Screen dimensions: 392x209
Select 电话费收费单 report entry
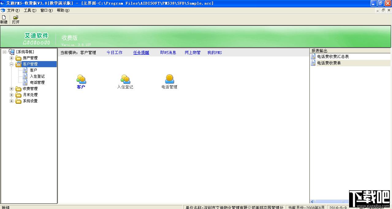329,63
